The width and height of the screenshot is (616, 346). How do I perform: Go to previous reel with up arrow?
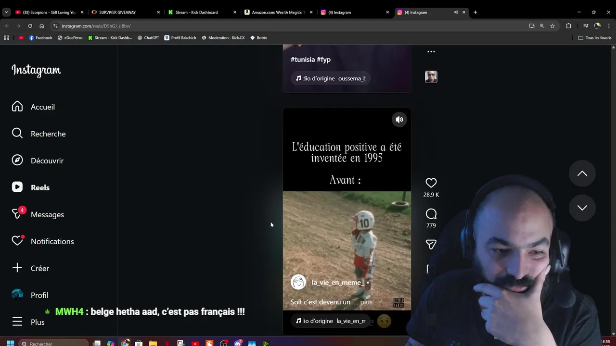(582, 173)
